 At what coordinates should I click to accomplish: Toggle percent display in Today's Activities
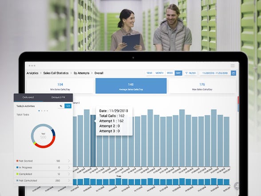(61, 106)
